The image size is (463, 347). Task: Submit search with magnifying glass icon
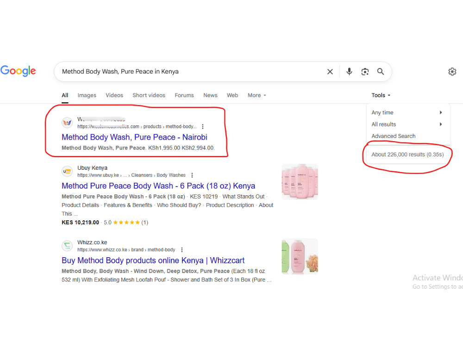pos(381,72)
